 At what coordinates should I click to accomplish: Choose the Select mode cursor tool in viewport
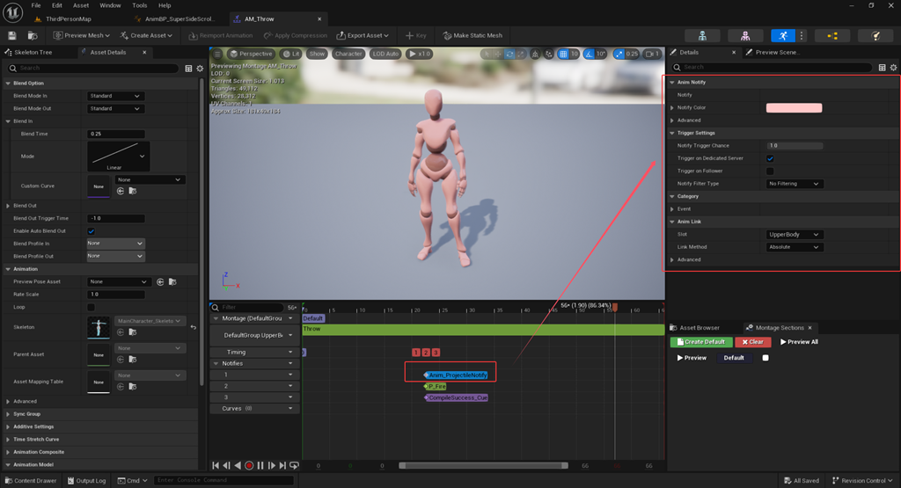click(x=487, y=54)
